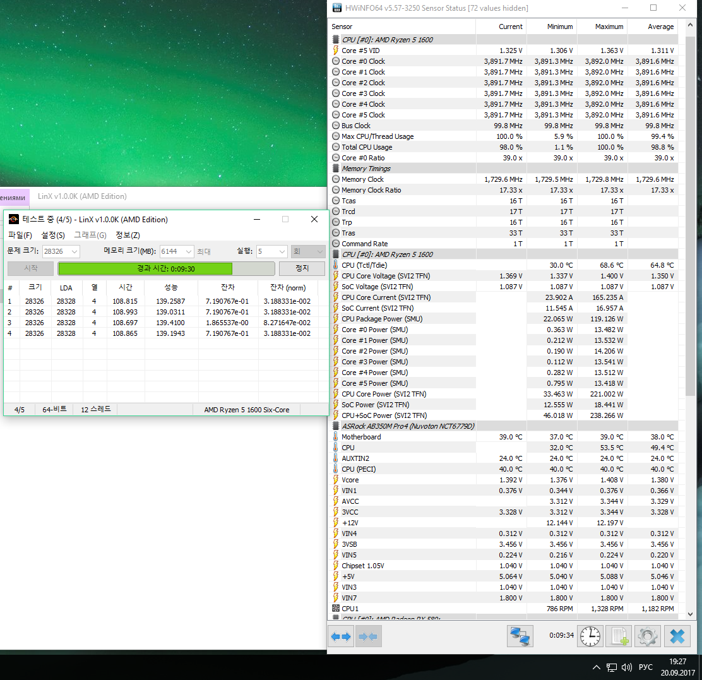Open the 설정(S) menu

point(53,236)
